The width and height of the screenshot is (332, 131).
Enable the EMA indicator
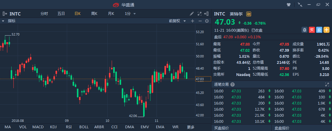pyautogui.click(x=160, y=127)
